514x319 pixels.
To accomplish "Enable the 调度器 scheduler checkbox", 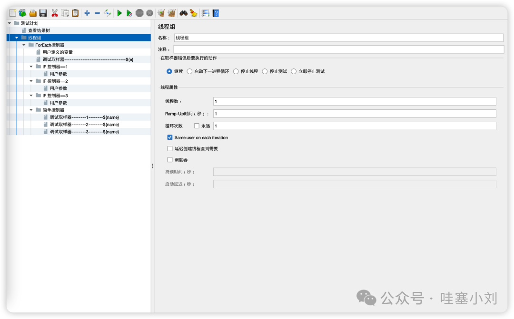I will coord(170,160).
